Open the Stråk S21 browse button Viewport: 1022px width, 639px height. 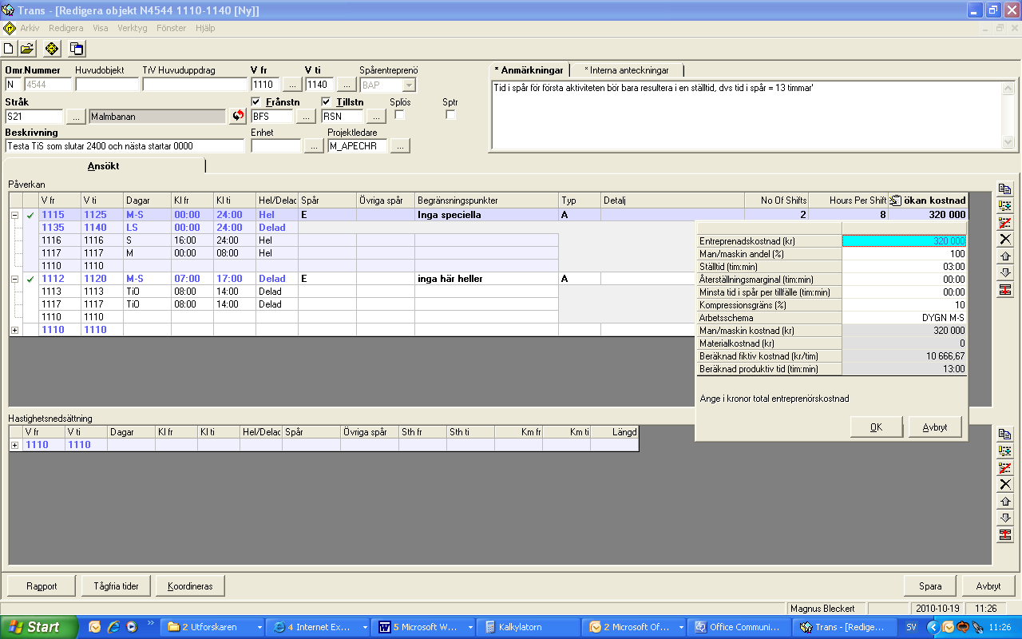pos(76,117)
